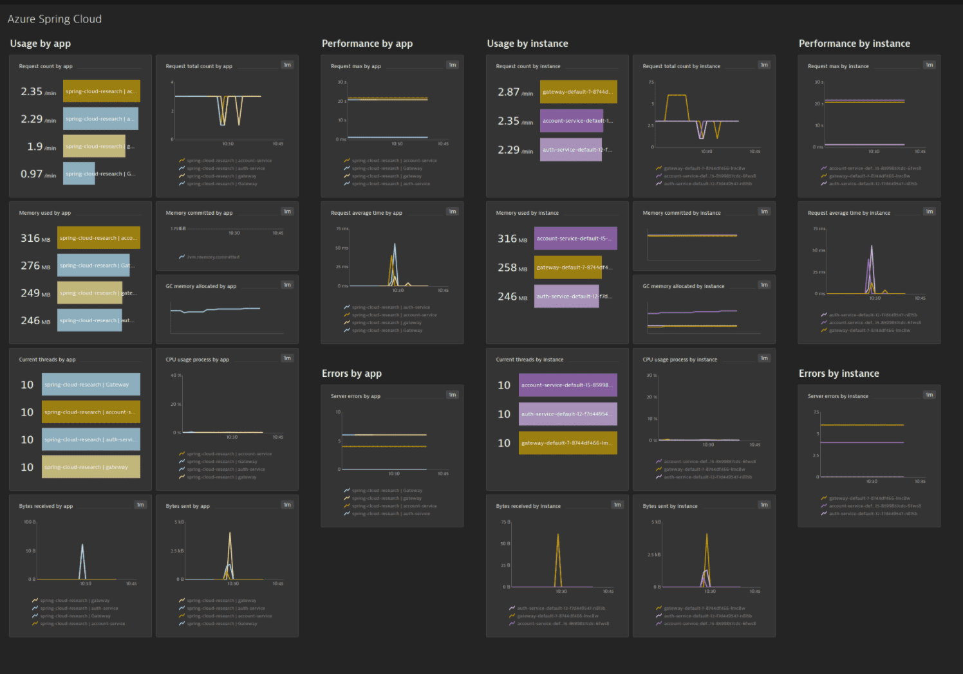Click gateway-default legend icon in Bytes sent by instance
This screenshot has height=674, width=963.
pos(659,608)
